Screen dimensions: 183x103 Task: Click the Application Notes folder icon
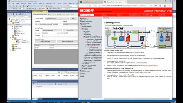click(80, 72)
